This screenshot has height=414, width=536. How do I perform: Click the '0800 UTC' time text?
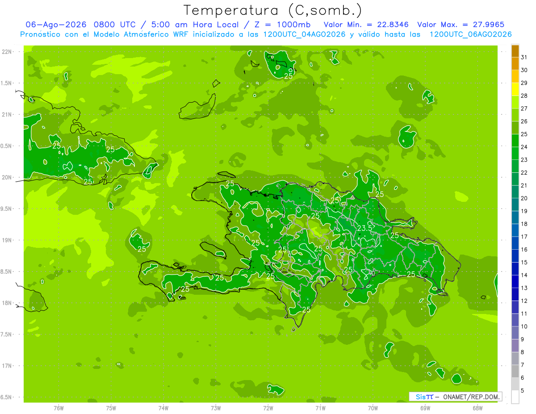115,25
